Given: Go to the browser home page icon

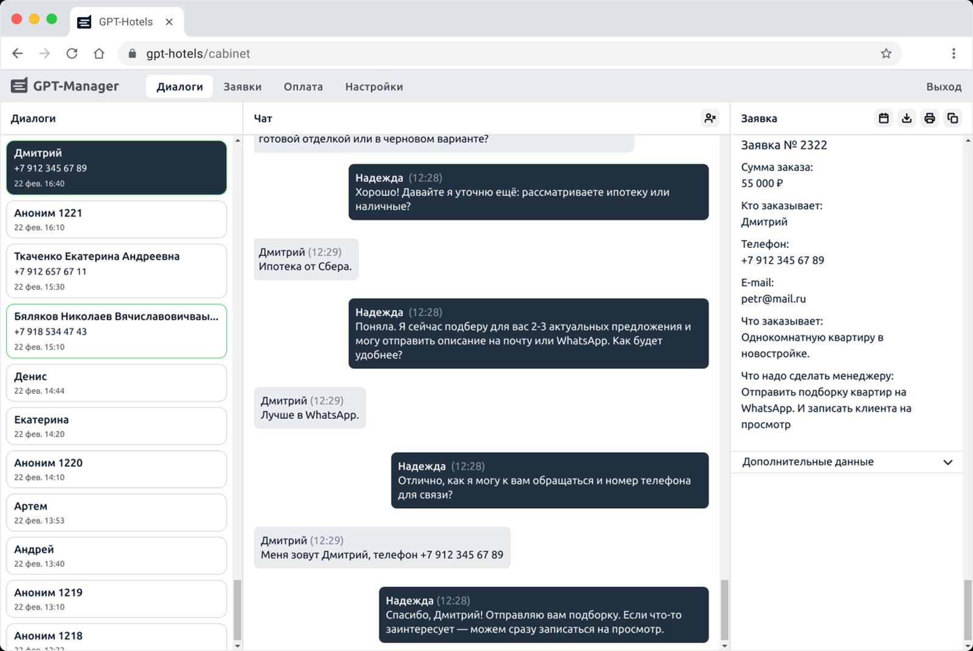Looking at the screenshot, I should [x=99, y=53].
